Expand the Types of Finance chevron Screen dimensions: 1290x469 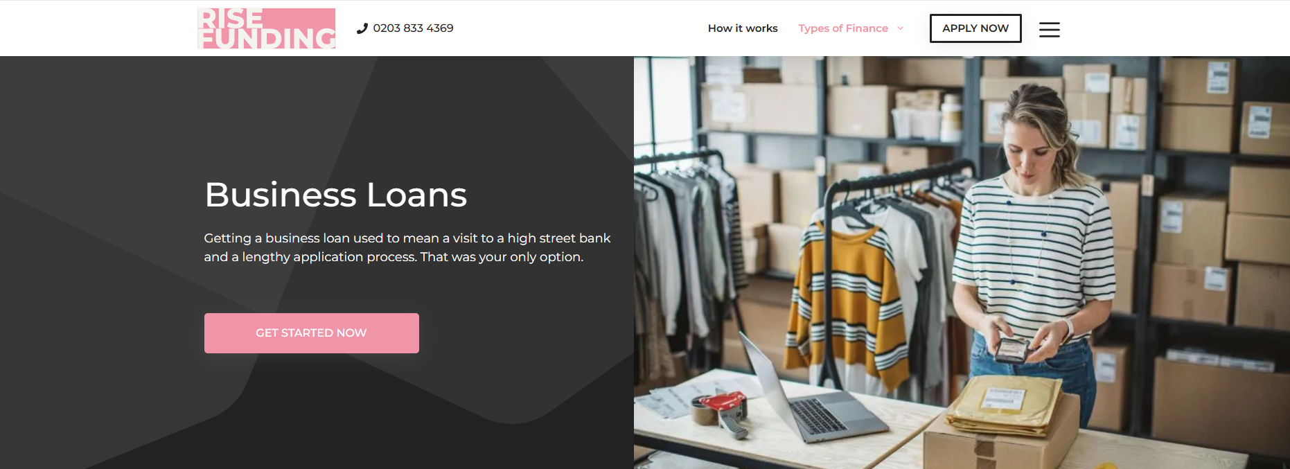pos(900,28)
